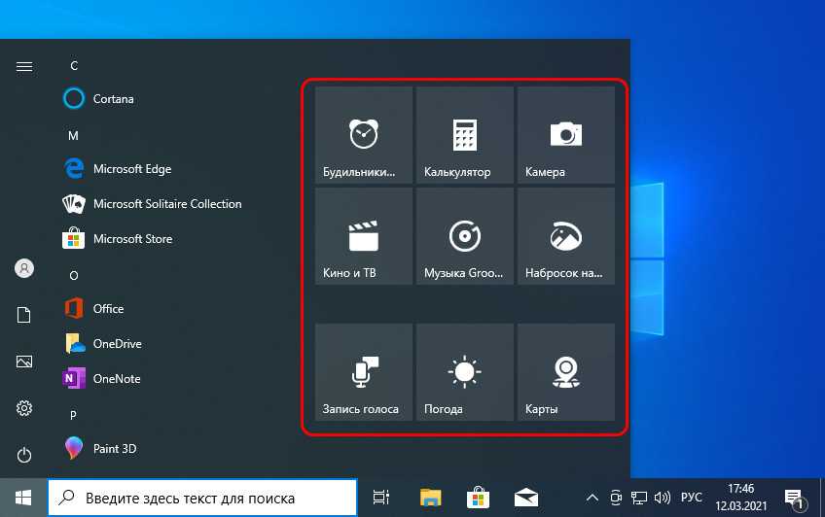Open Settings gear in Start sidebar
The height and width of the screenshot is (517, 825).
pyautogui.click(x=24, y=408)
